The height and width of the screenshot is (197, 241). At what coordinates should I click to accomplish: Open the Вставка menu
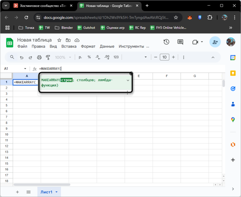pos(69,46)
